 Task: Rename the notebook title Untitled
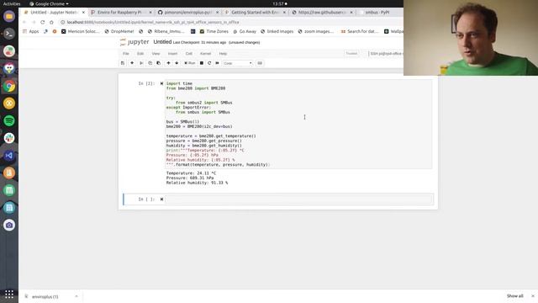point(162,42)
